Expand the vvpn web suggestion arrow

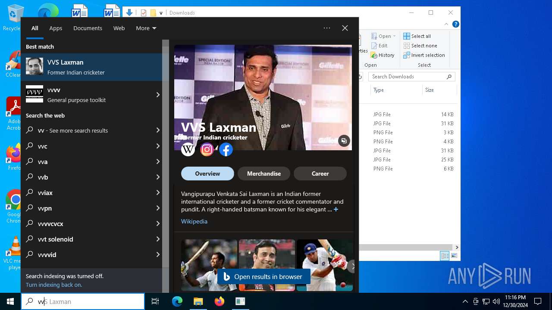(158, 208)
